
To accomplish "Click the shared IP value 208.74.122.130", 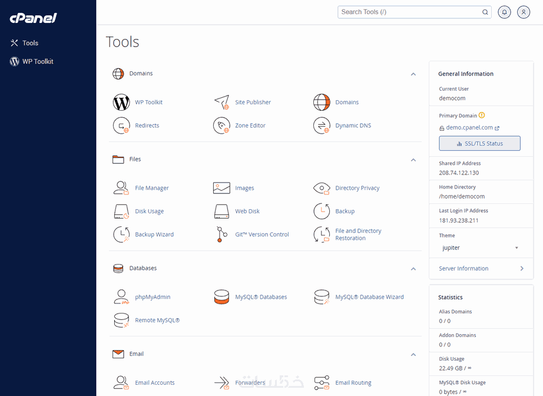I will click(459, 173).
